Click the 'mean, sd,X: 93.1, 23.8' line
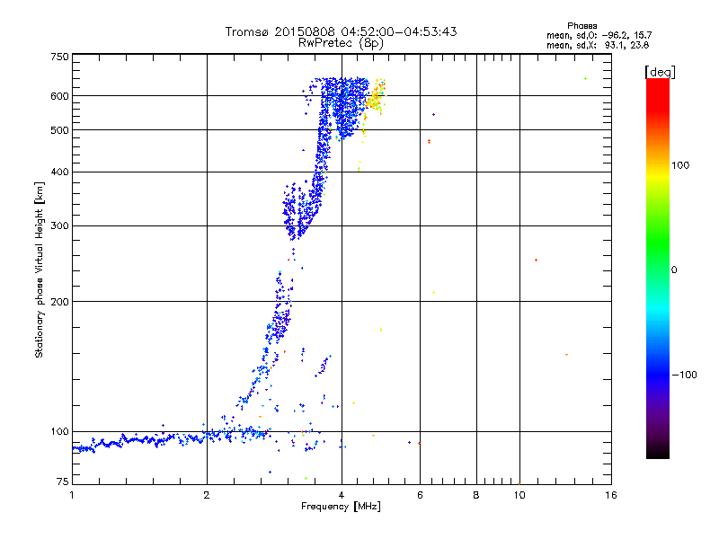The height and width of the screenshot is (539, 719). pyautogui.click(x=598, y=45)
